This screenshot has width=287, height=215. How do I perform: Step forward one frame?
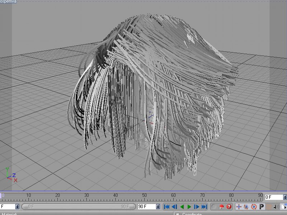[x=197, y=207]
